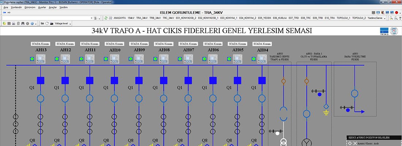
Task: Click the printer icon in toolbar
Action: point(14,23)
